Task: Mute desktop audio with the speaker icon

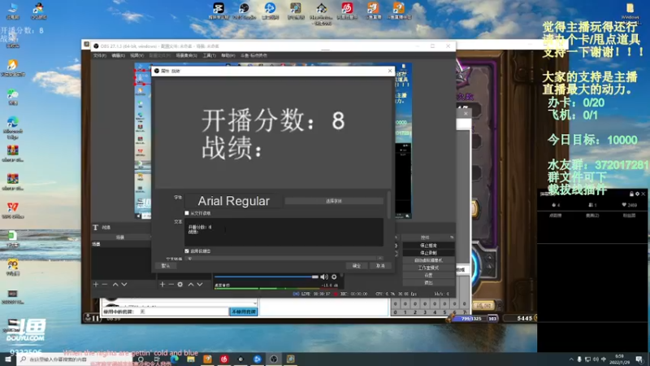Action: click(324, 277)
